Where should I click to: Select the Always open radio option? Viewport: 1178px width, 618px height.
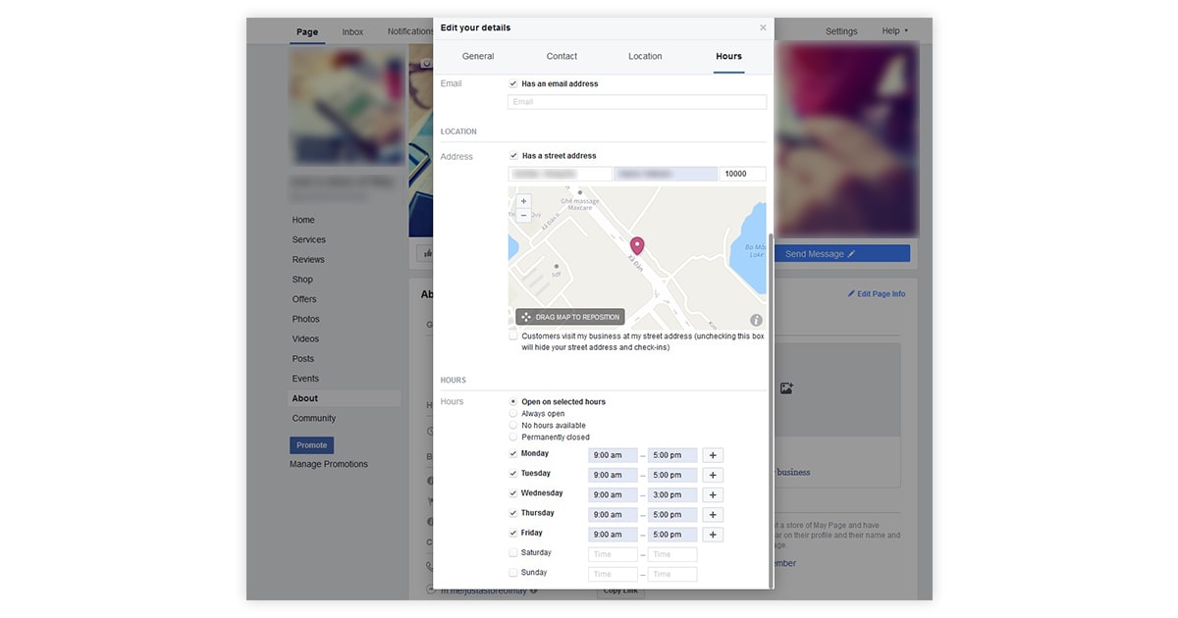click(513, 414)
